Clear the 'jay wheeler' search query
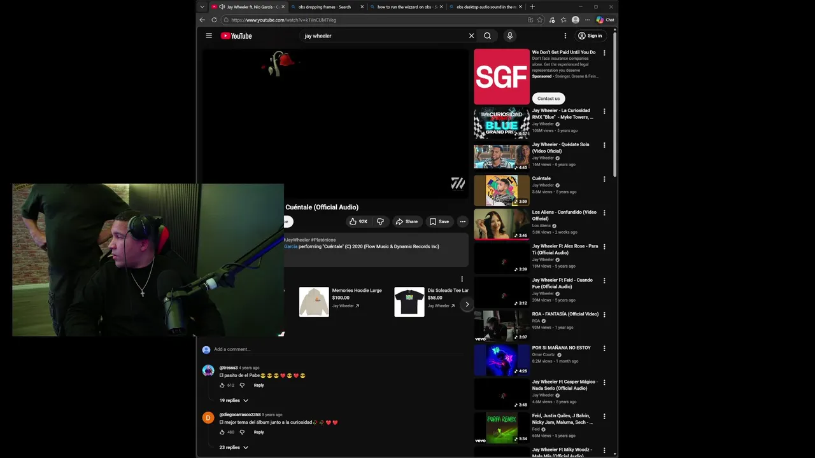Viewport: 815px width, 458px height. point(471,36)
